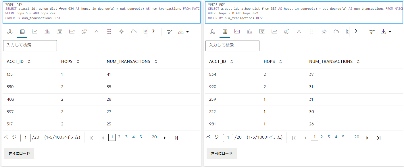Switch left panel to network graph view
Screen dimensions: 404x167
click(10, 32)
